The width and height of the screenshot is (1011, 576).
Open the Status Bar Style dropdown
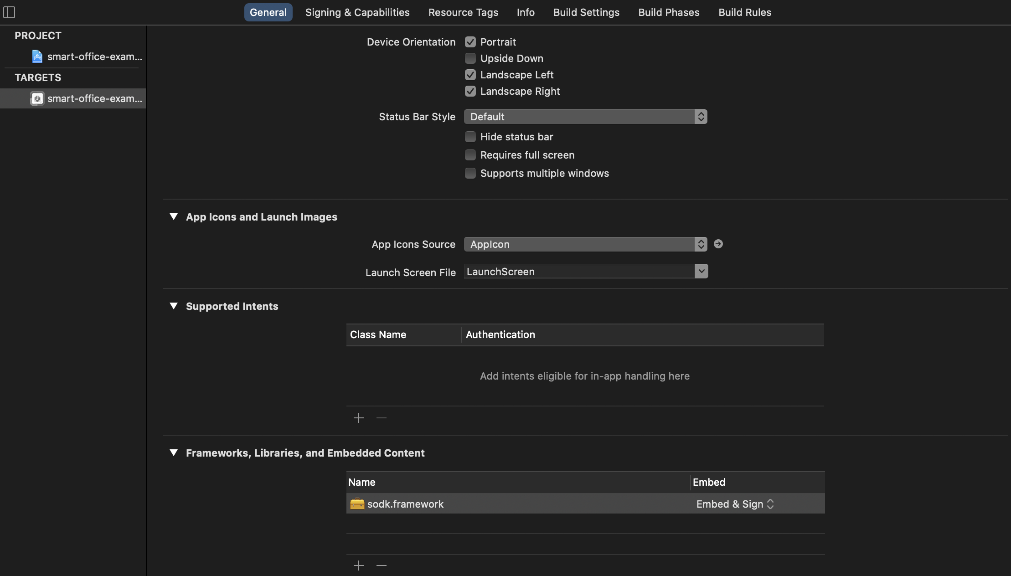[585, 117]
